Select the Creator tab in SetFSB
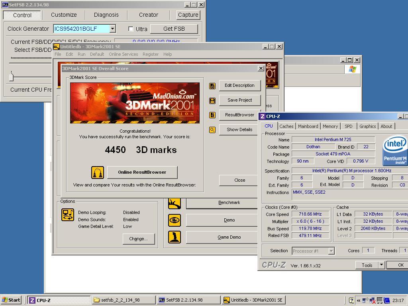 [x=148, y=15]
